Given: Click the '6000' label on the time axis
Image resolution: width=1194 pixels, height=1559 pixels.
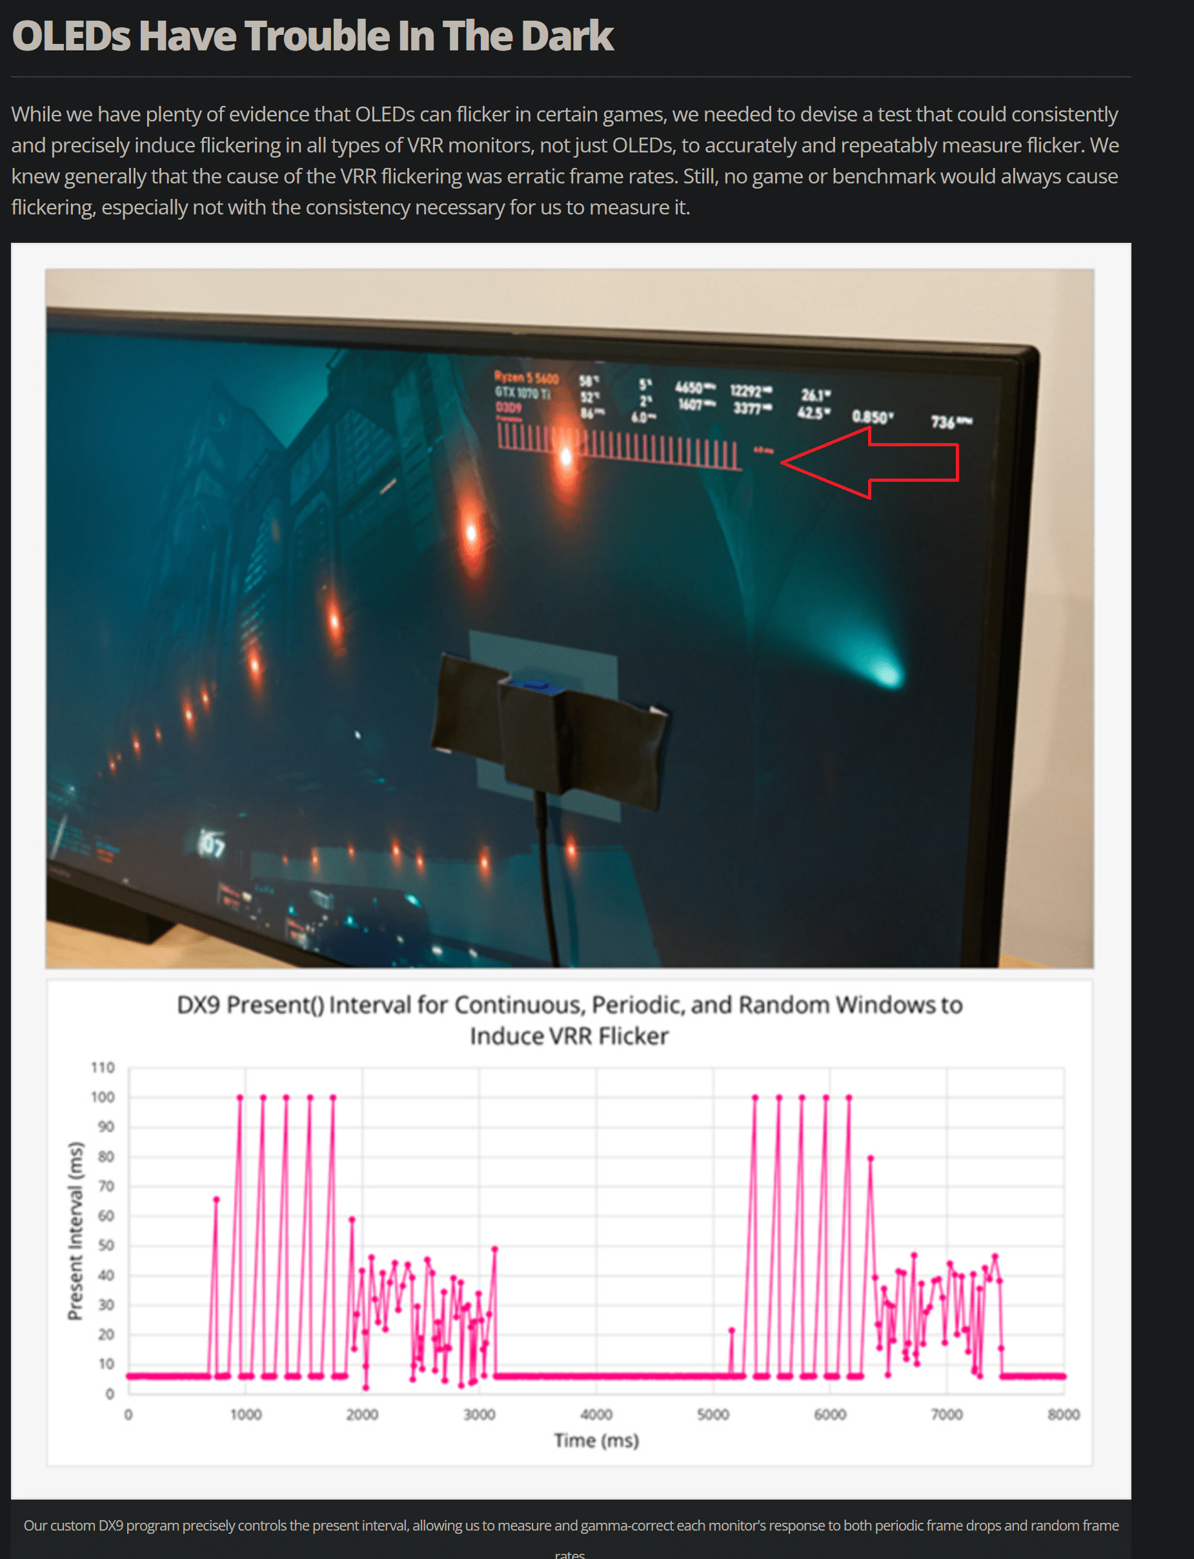Looking at the screenshot, I should click(x=829, y=1414).
